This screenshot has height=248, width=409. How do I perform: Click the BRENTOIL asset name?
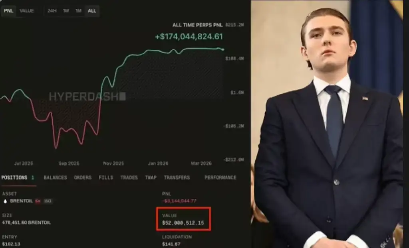tap(22, 201)
